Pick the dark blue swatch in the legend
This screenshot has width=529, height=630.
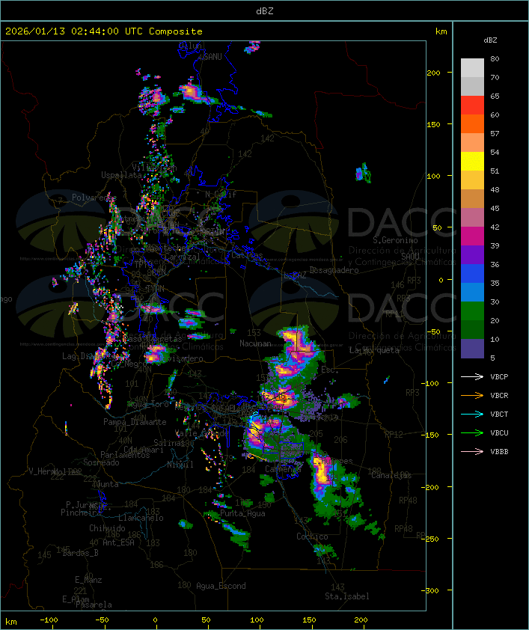[472, 274]
